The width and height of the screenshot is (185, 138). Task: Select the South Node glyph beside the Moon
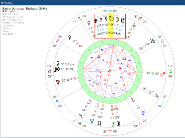tap(122, 20)
